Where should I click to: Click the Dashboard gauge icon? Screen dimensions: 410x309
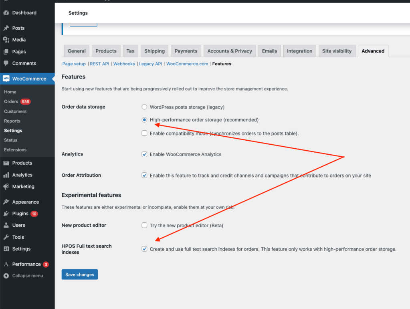[6, 12]
